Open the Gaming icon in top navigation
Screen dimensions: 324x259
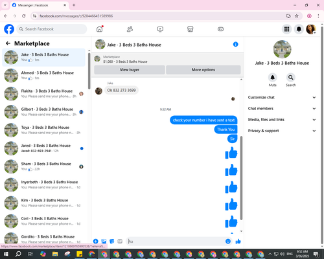pyautogui.click(x=220, y=29)
